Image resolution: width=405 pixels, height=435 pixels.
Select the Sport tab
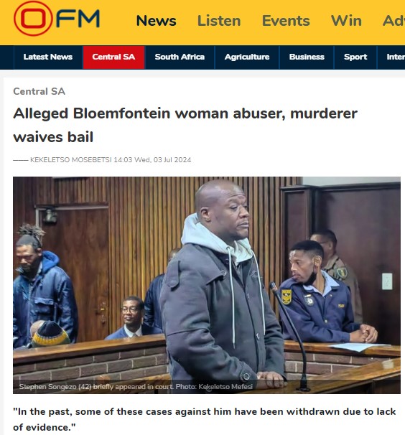click(x=355, y=57)
